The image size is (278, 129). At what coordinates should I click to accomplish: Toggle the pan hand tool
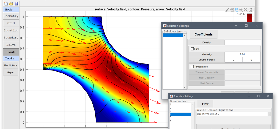[x=237, y=10]
